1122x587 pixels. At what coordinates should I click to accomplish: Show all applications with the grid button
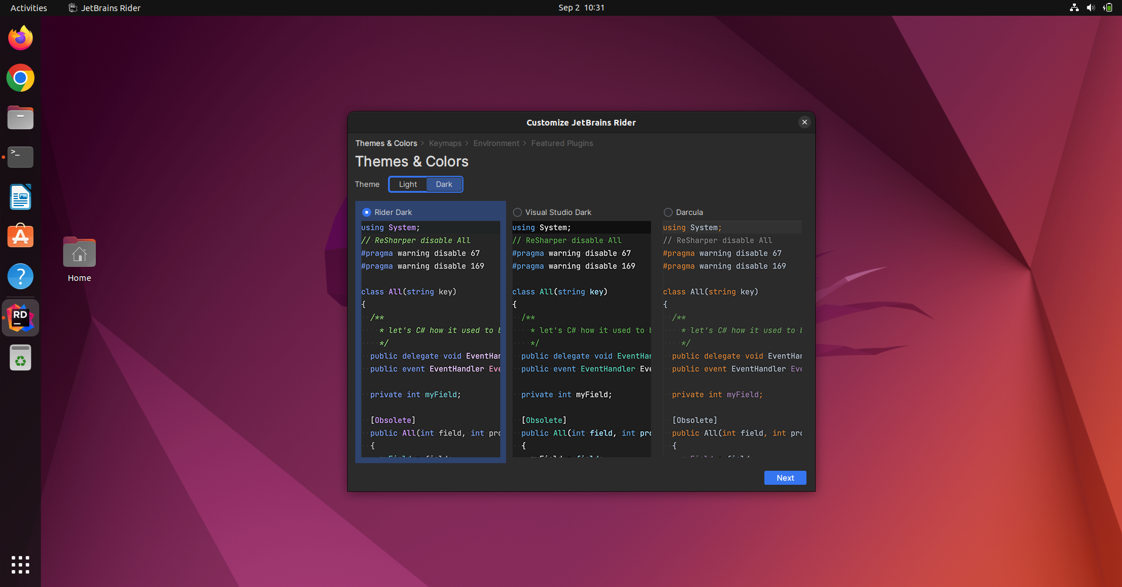[x=20, y=564]
